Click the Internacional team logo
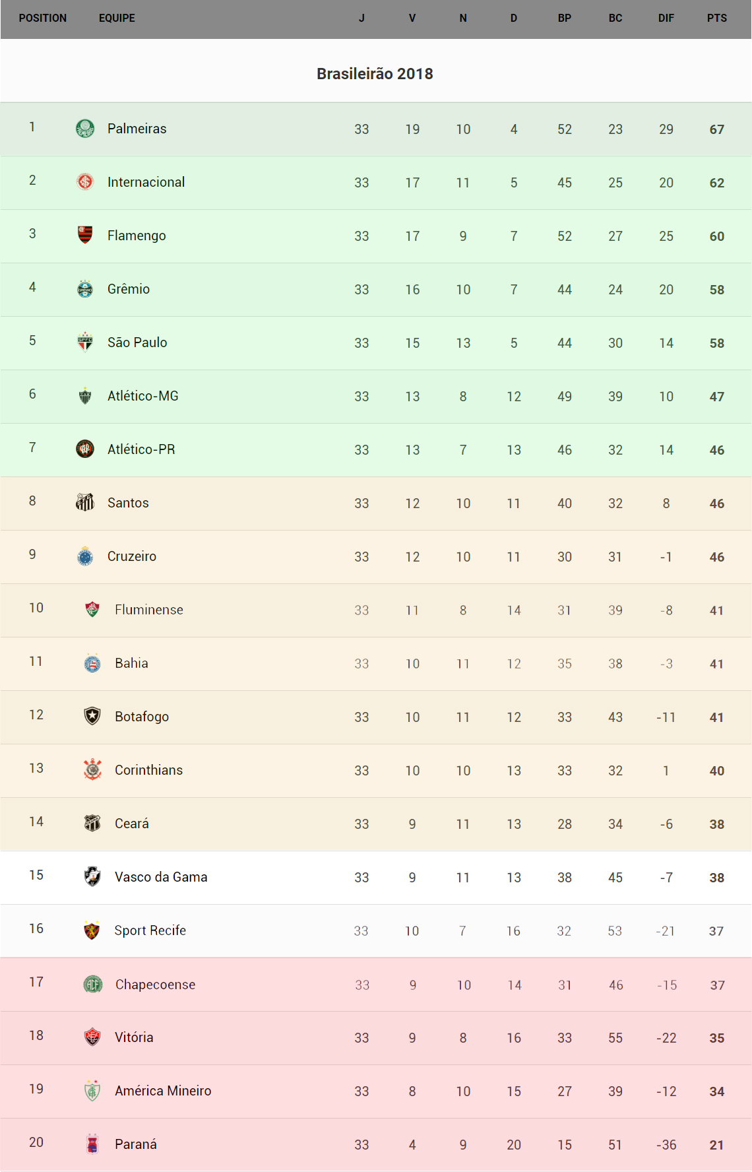The height and width of the screenshot is (1172, 752). (85, 182)
